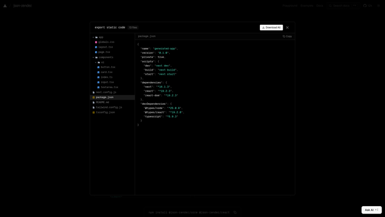Screen dimensions: 385x217
Task: Click the components folder icon
Action: coord(96,58)
